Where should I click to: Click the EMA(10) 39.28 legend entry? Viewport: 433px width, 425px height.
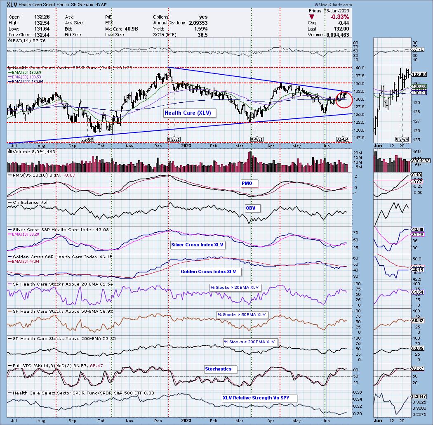pyautogui.click(x=24, y=234)
